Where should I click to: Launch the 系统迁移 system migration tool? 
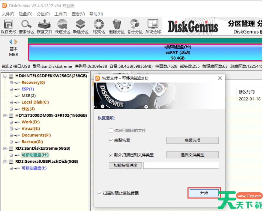[153, 27]
